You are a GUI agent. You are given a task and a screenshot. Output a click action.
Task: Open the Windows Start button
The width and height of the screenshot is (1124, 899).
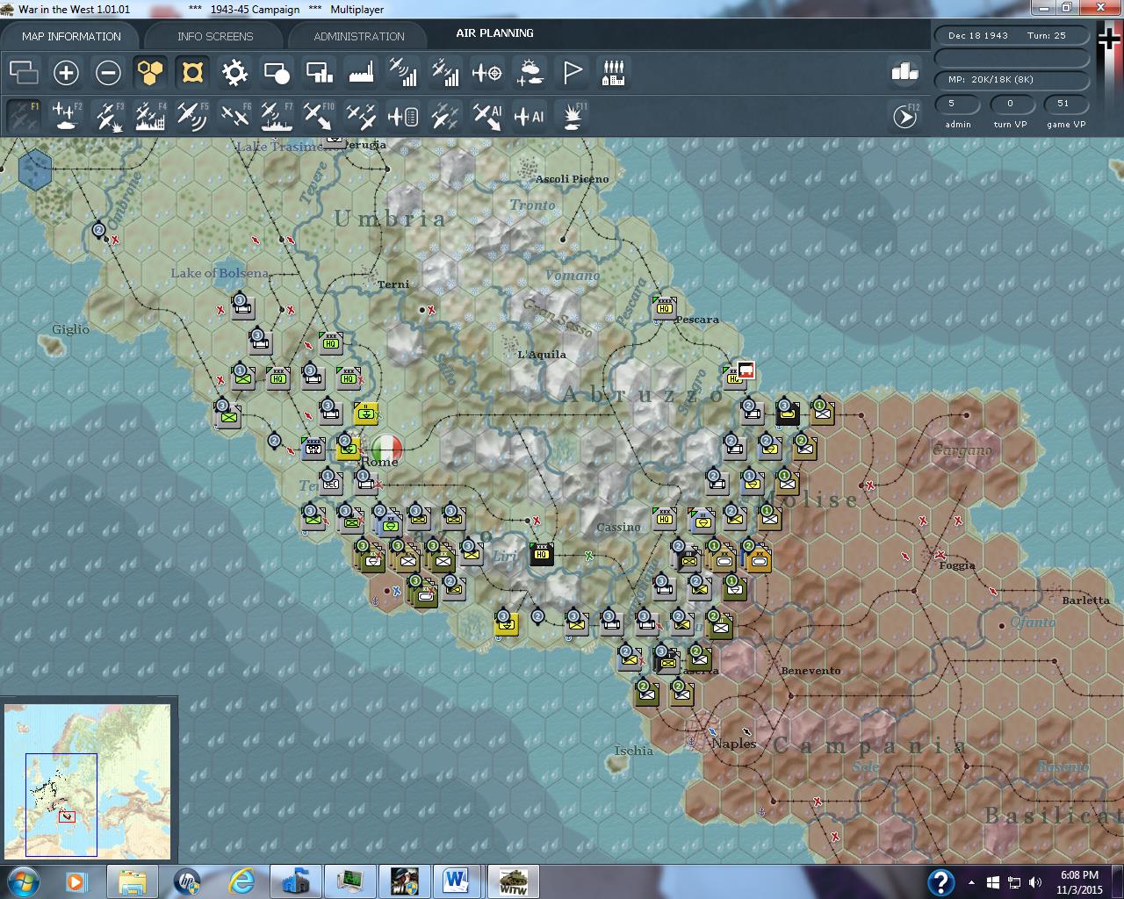pyautogui.click(x=23, y=881)
